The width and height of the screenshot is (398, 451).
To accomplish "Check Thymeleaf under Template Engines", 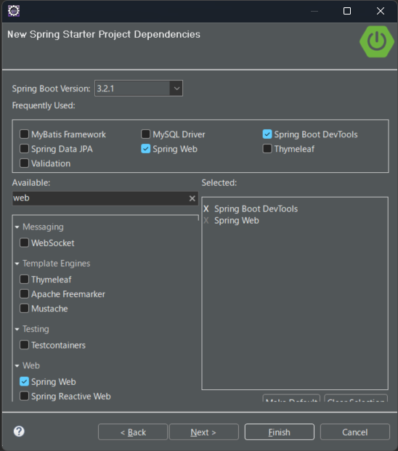I will (24, 280).
